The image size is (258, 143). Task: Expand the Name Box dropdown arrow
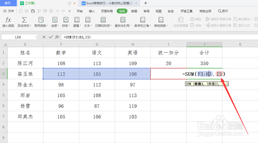tap(36, 37)
